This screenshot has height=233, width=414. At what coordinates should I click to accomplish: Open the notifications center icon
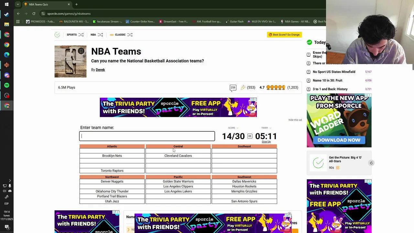click(6, 227)
